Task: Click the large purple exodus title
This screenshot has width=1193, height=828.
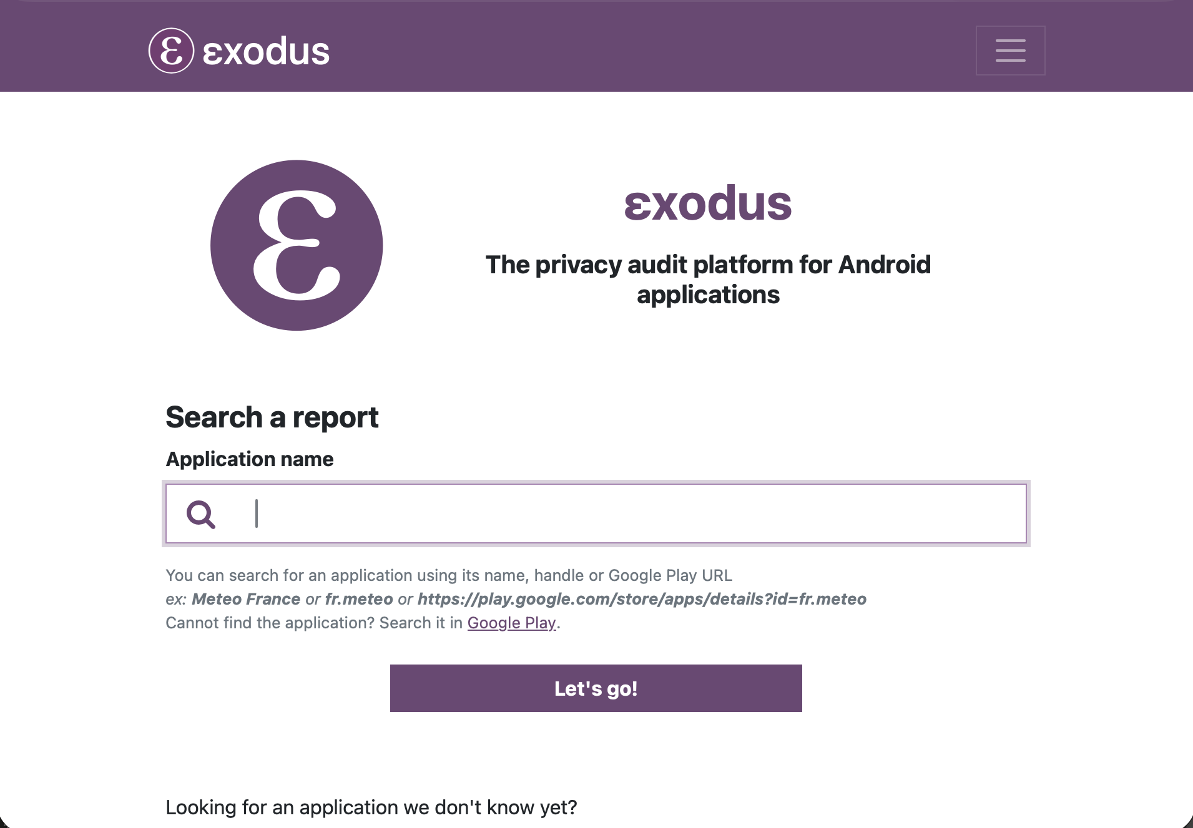Action: point(708,203)
